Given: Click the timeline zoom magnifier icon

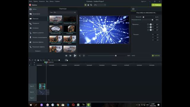Looking at the screenshot, I should 49,60.
